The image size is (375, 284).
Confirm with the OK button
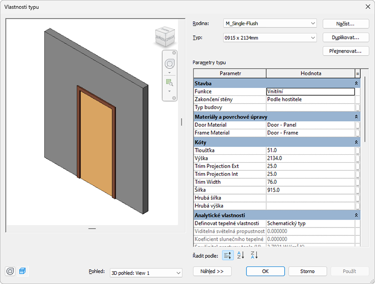coord(265,271)
